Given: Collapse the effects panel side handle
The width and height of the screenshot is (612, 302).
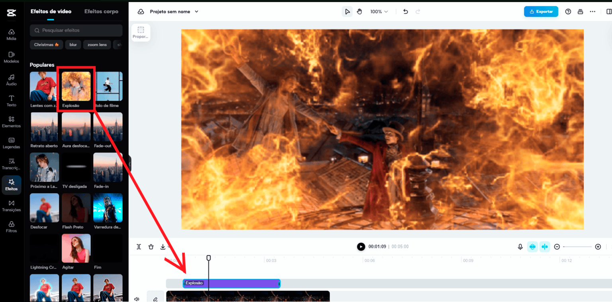Looking at the screenshot, I should [129, 163].
